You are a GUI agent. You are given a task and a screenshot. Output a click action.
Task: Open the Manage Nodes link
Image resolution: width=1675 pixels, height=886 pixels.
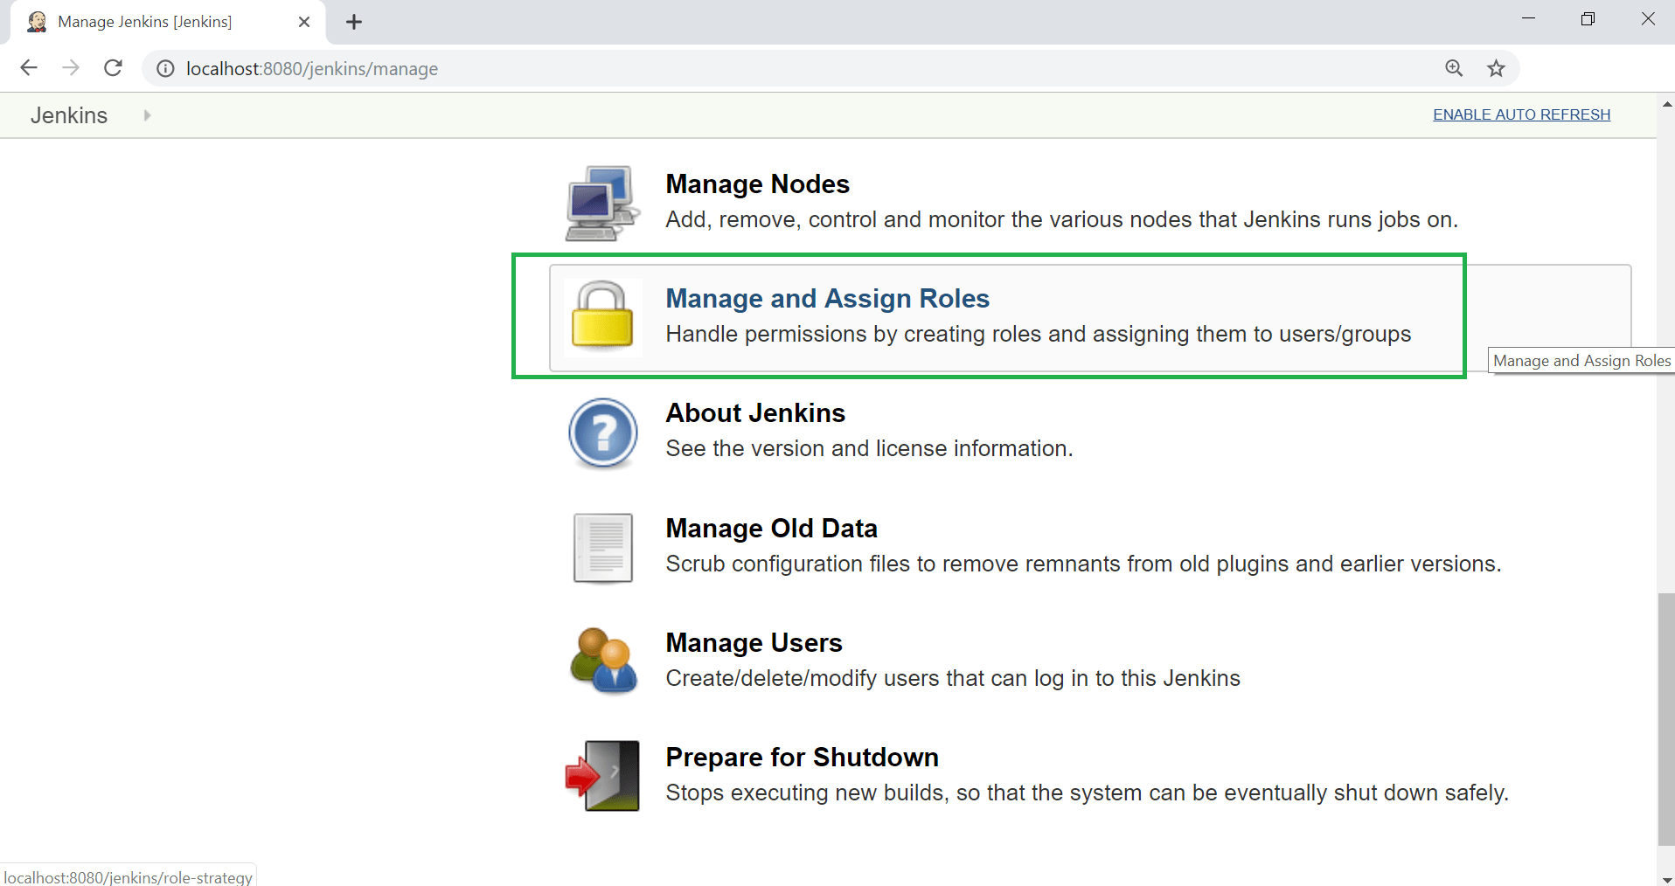pyautogui.click(x=757, y=184)
